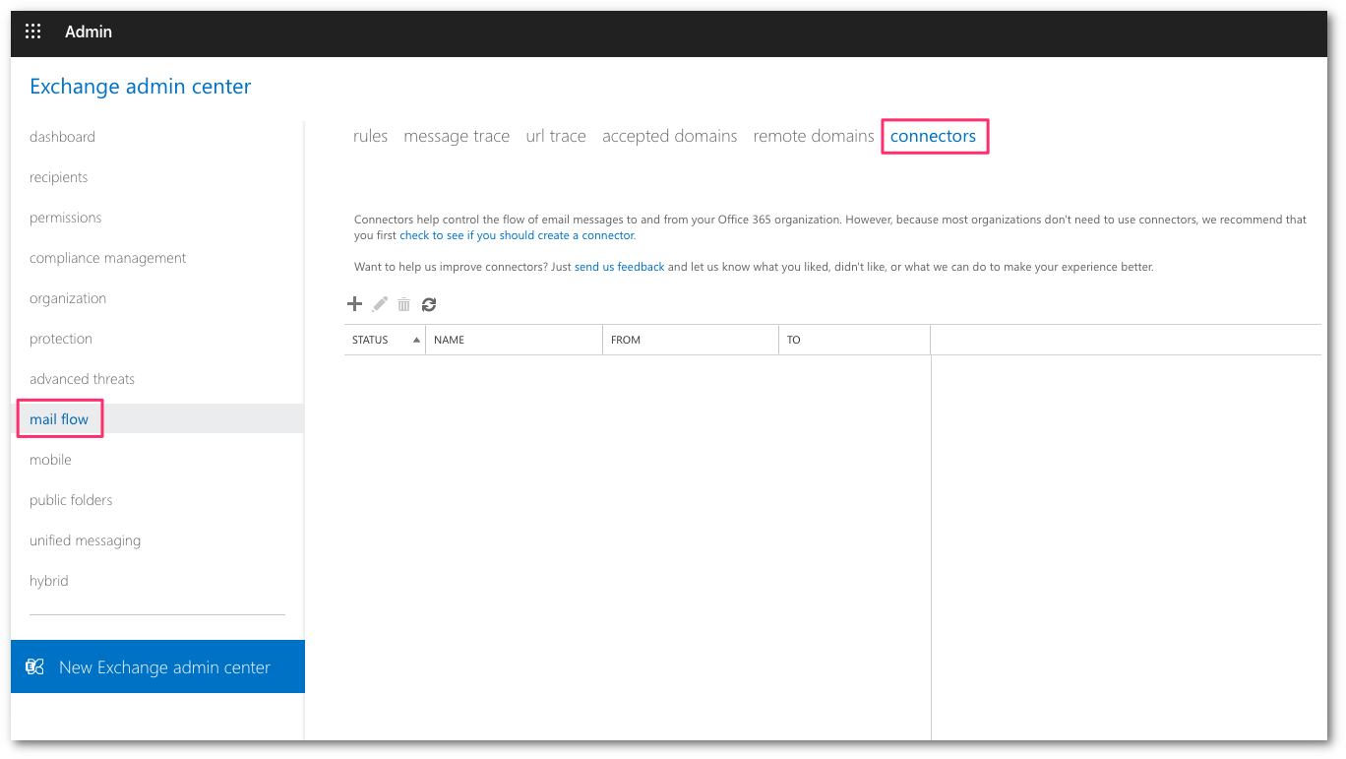Open the message trace tab
This screenshot has width=1346, height=759.
457,136
